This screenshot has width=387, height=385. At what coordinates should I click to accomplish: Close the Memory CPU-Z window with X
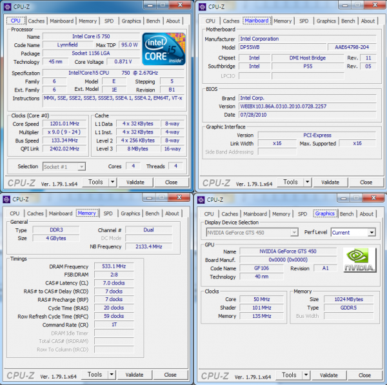[x=179, y=197]
